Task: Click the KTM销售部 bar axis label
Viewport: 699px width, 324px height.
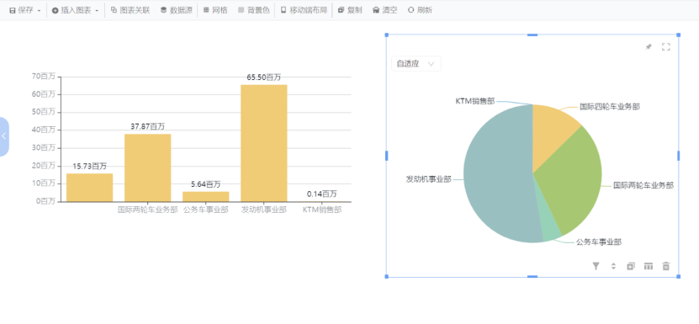Action: pyautogui.click(x=322, y=210)
